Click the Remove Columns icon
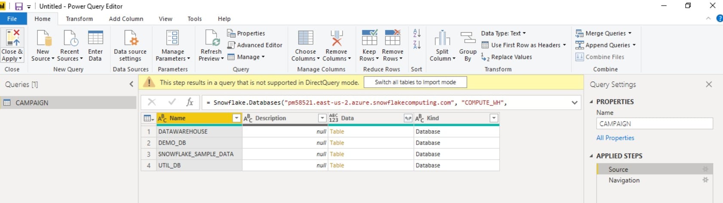Image resolution: width=723 pixels, height=203 pixels. [337, 38]
